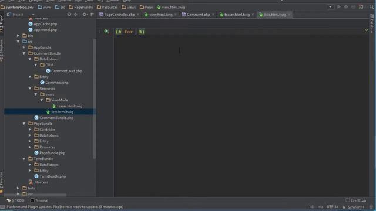Open the TODO tool window
Image resolution: width=376 pixels, height=211 pixels.
tap(16, 200)
